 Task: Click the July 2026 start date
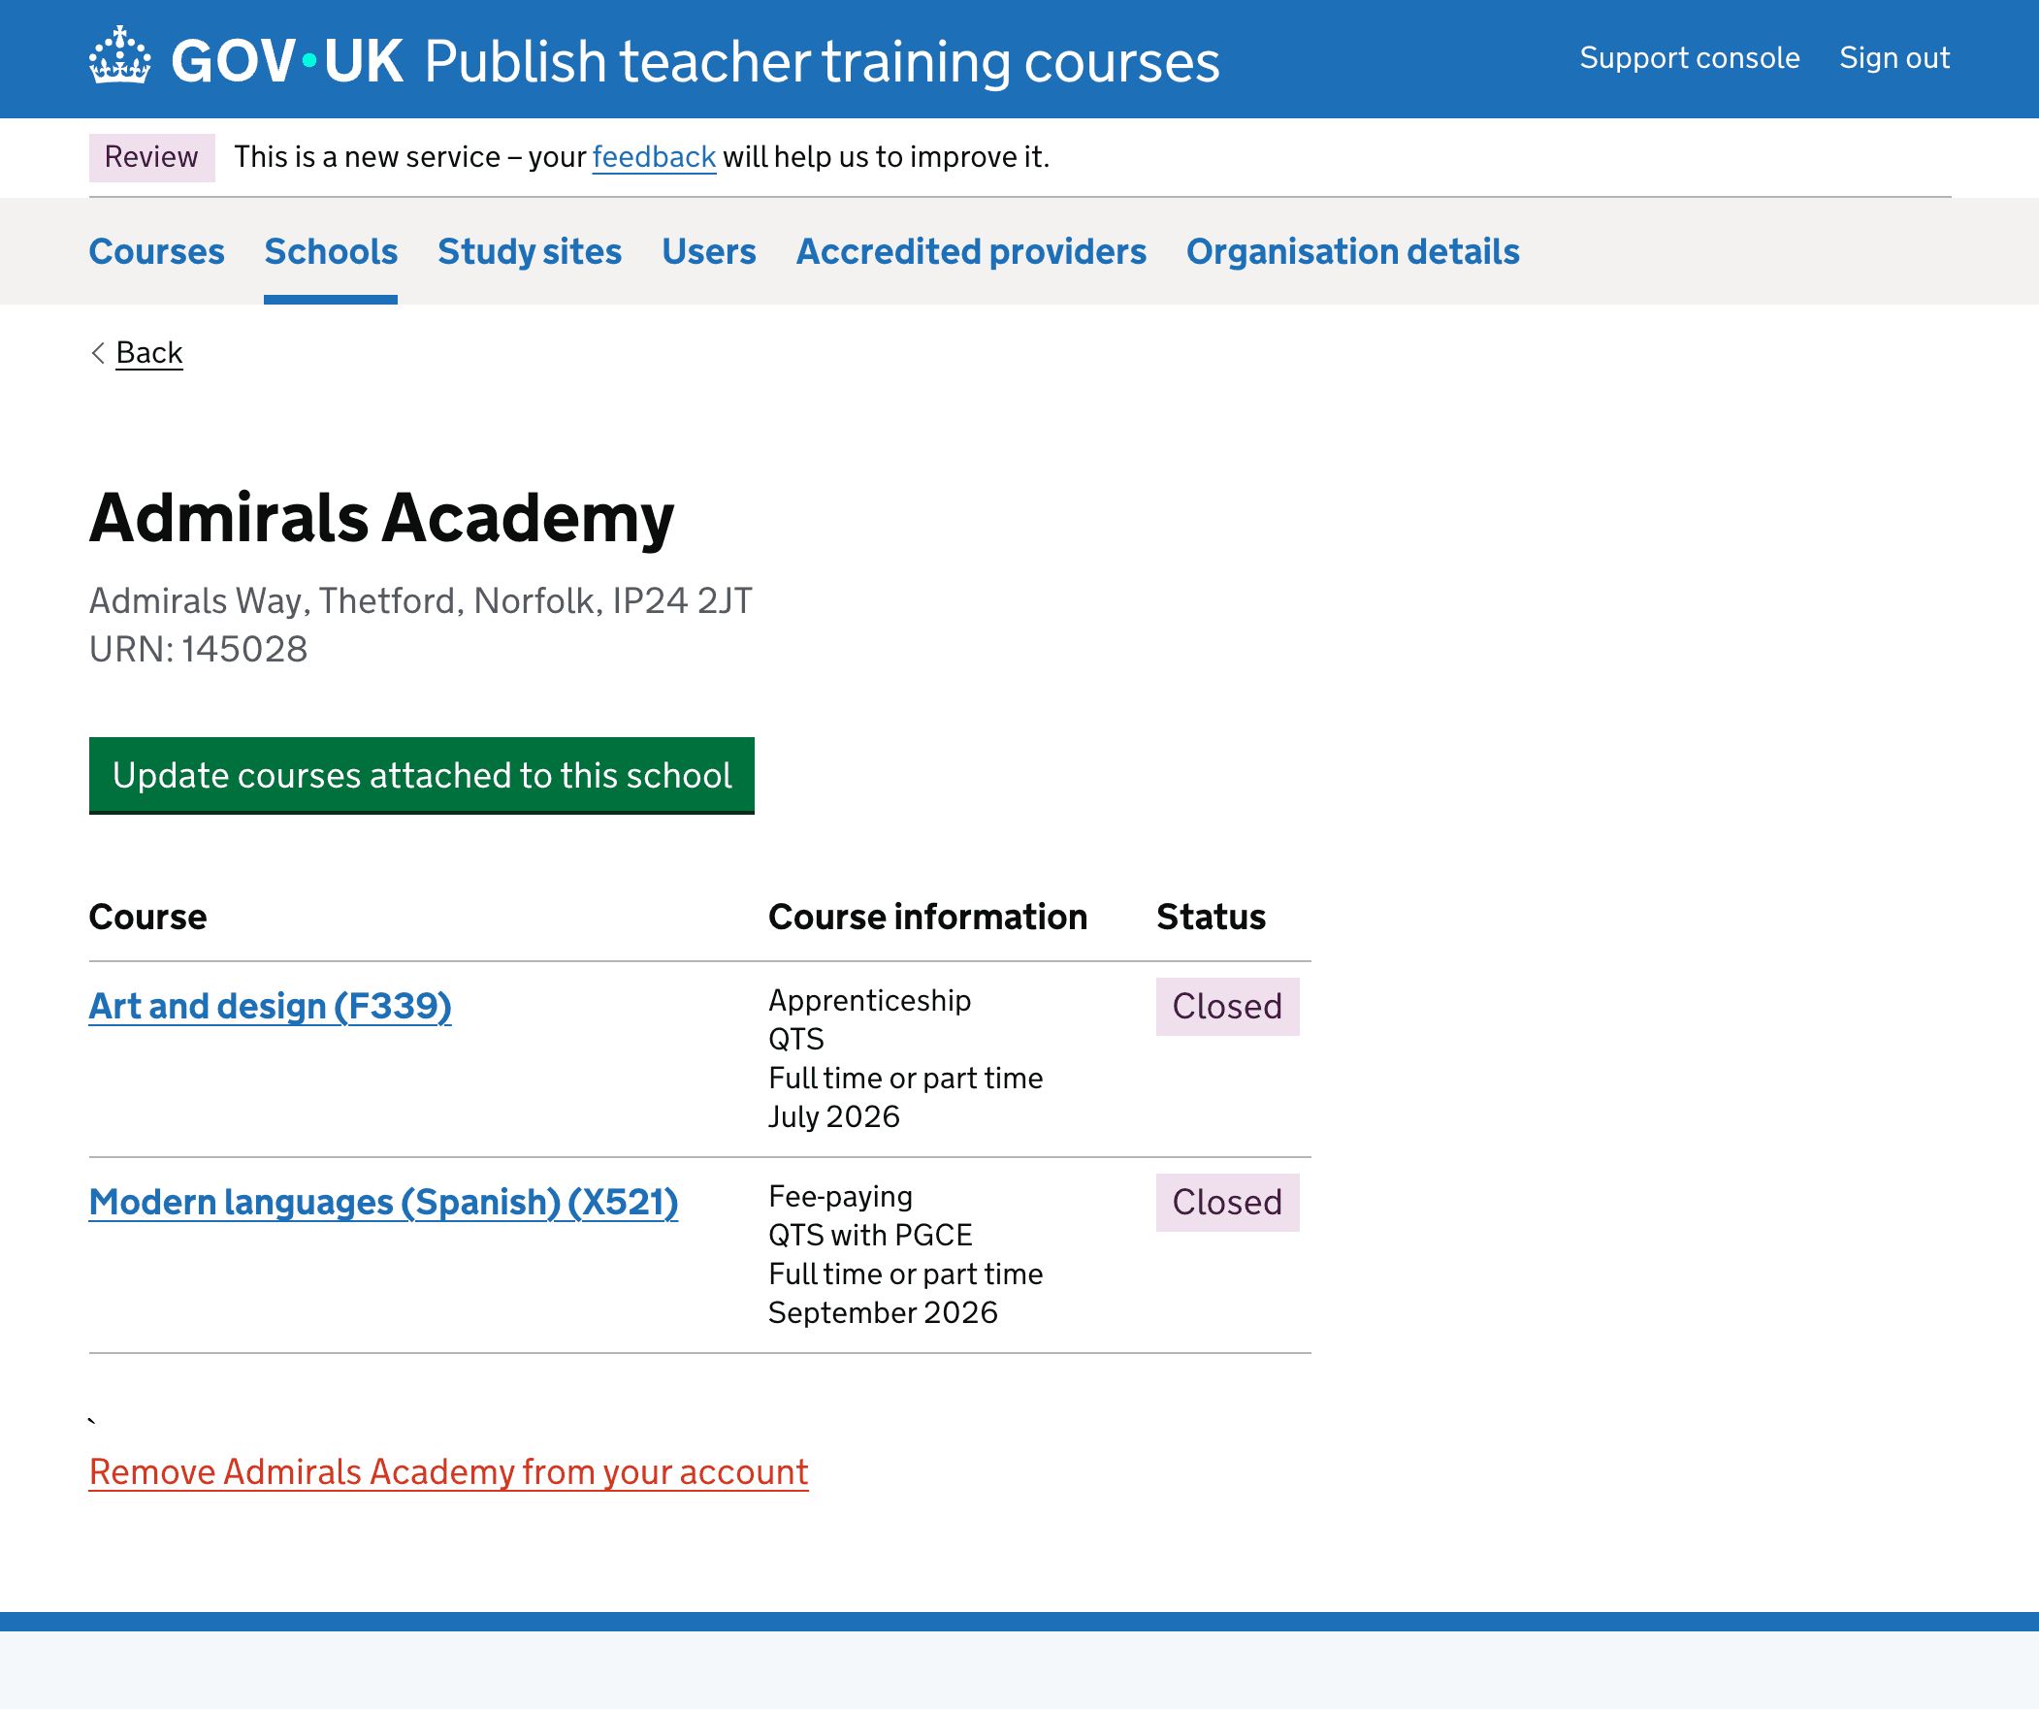(834, 1116)
